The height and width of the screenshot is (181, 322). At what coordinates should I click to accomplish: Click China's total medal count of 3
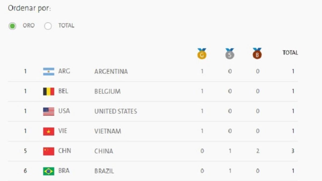pyautogui.click(x=293, y=151)
